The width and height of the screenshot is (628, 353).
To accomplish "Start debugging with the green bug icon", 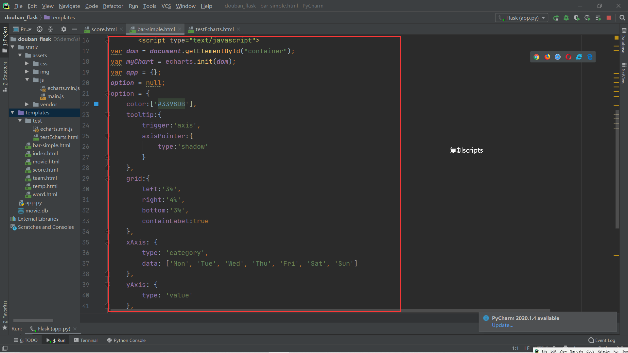I will pyautogui.click(x=566, y=18).
